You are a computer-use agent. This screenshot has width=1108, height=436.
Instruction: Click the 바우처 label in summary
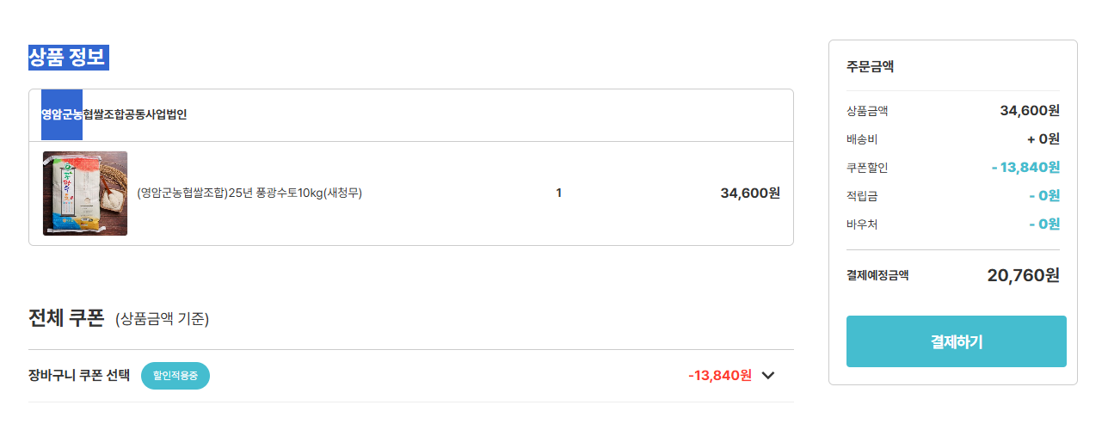862,224
